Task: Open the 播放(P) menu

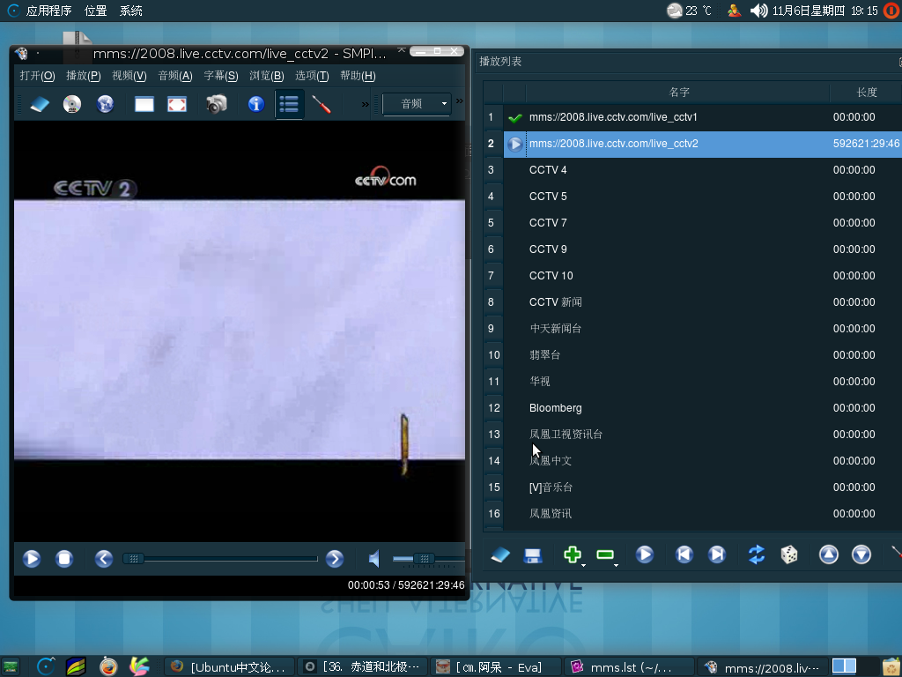Action: 83,76
